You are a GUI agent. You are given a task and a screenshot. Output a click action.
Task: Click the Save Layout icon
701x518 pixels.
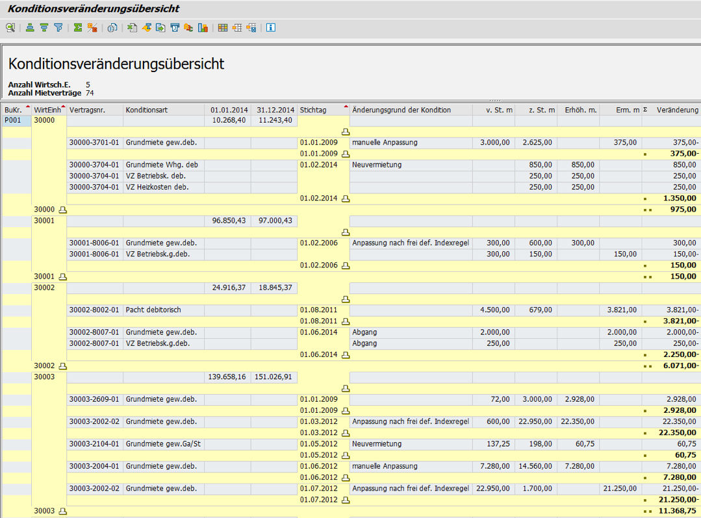click(x=251, y=28)
